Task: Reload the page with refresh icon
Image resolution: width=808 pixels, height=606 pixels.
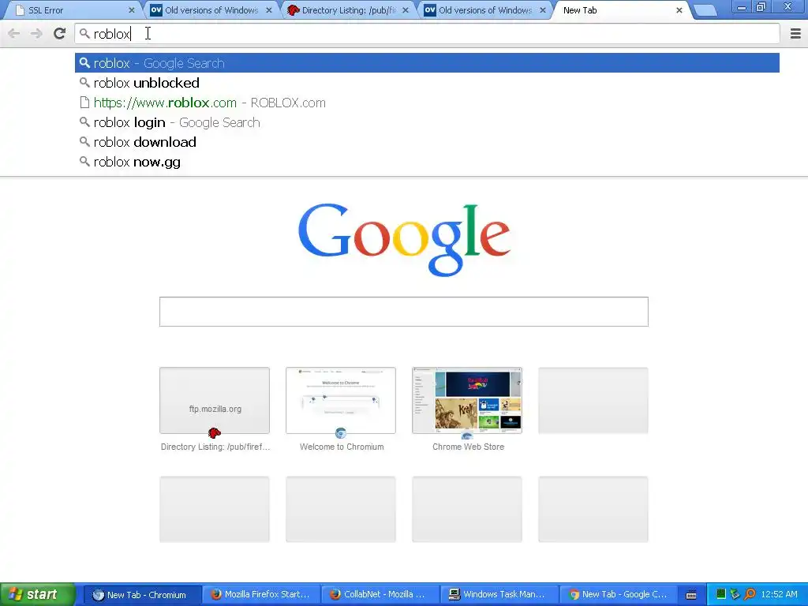Action: [60, 33]
